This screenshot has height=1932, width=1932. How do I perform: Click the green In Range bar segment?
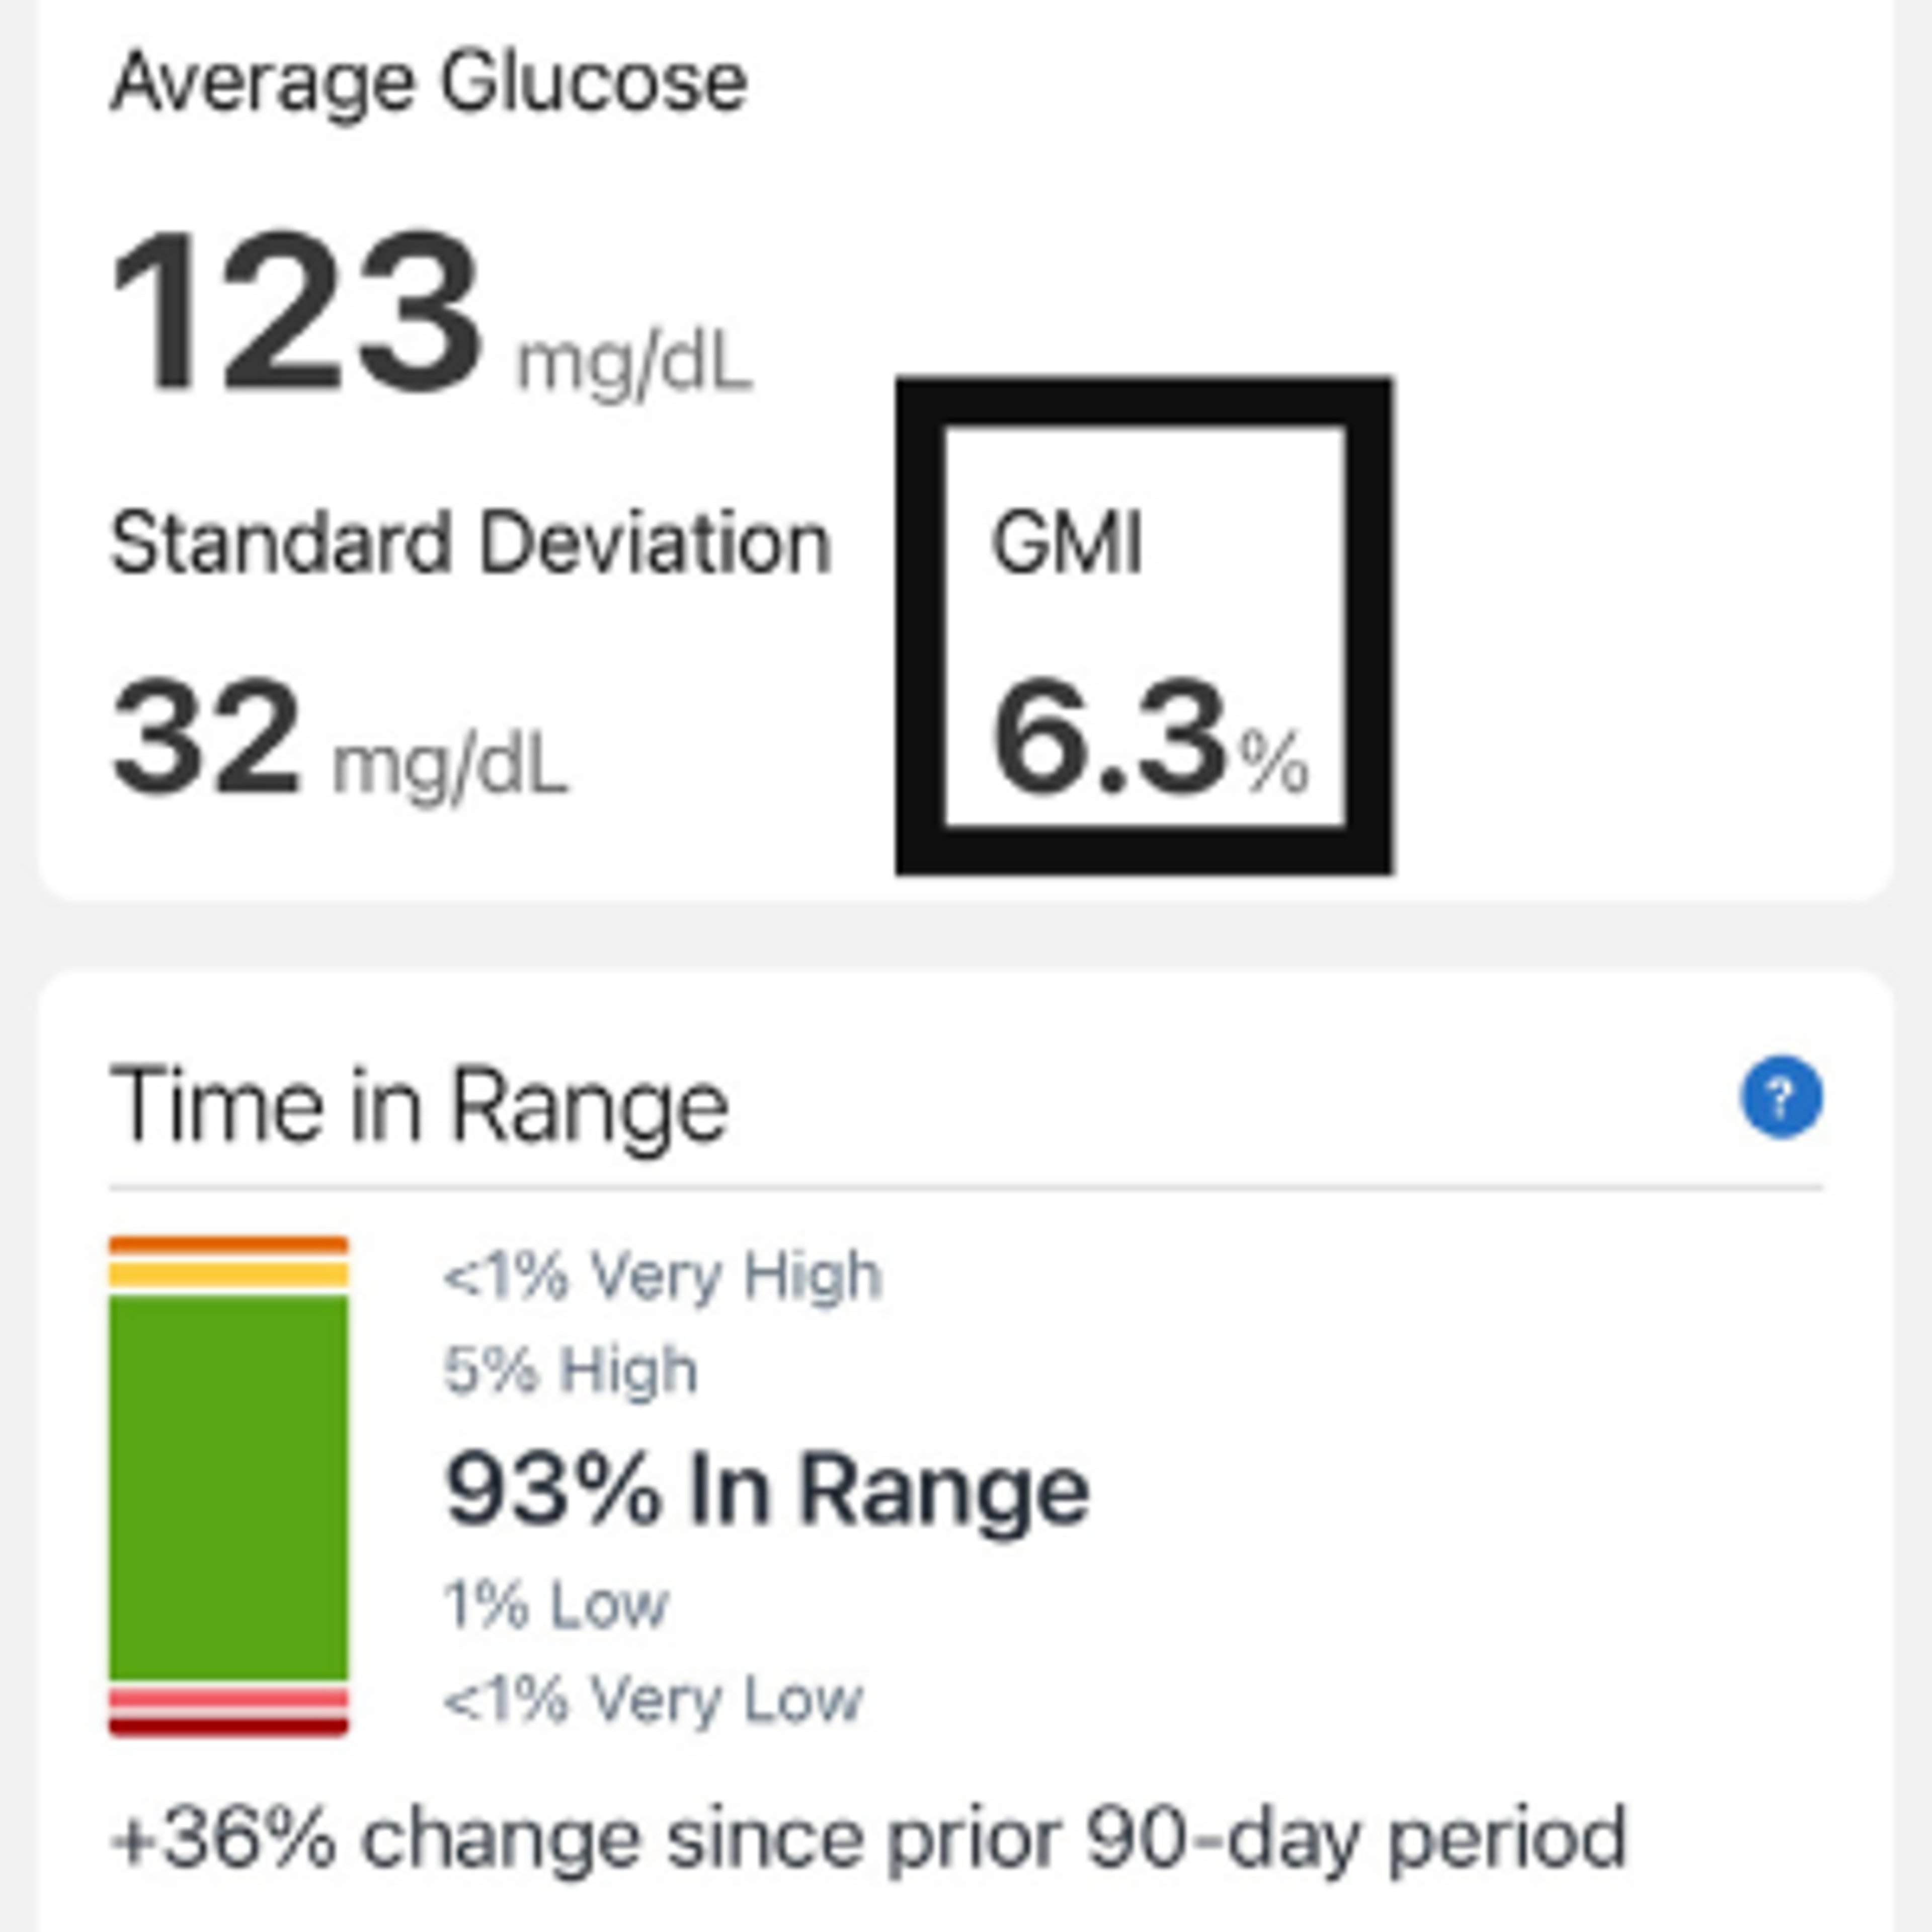click(229, 1488)
